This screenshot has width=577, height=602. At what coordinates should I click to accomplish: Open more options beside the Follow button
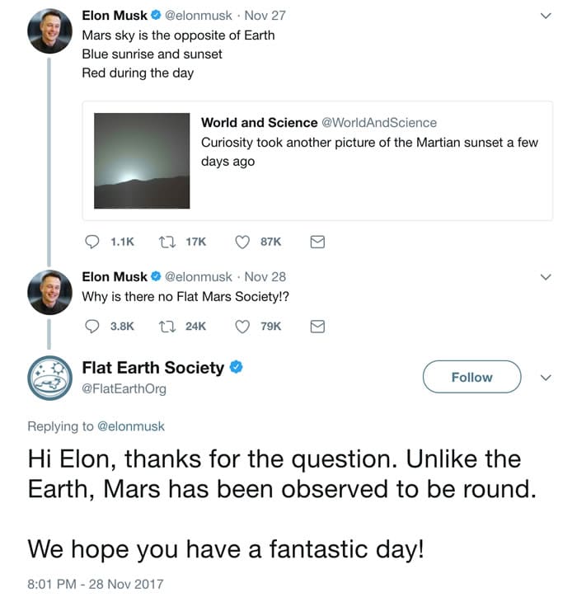coord(544,377)
